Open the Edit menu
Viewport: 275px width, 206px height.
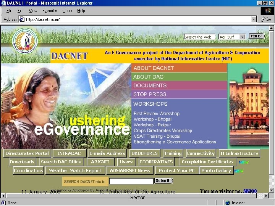tap(21, 11)
